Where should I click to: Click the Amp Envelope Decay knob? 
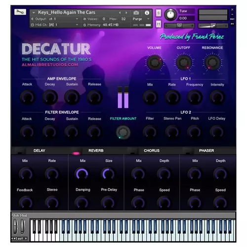(50, 97)
